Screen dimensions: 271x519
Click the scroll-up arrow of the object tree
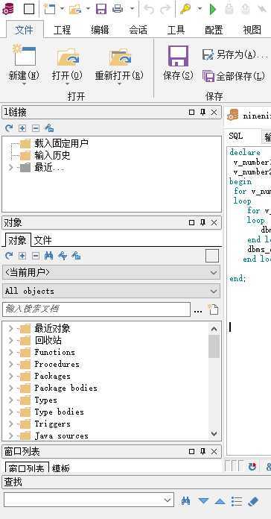[214, 329]
